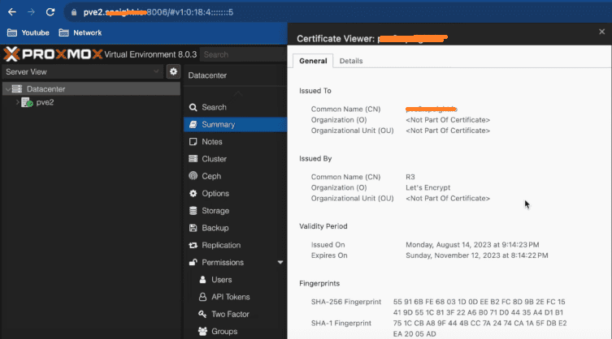Click the Proxmox logo
The height and width of the screenshot is (339, 612).
tap(53, 54)
